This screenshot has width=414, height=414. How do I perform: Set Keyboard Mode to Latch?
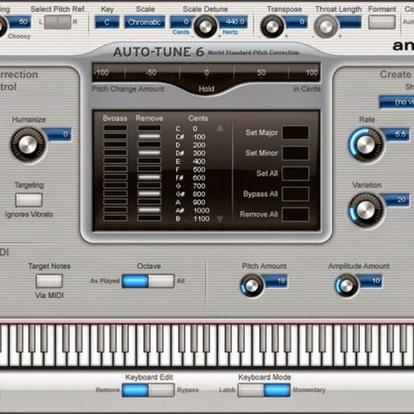point(251,390)
